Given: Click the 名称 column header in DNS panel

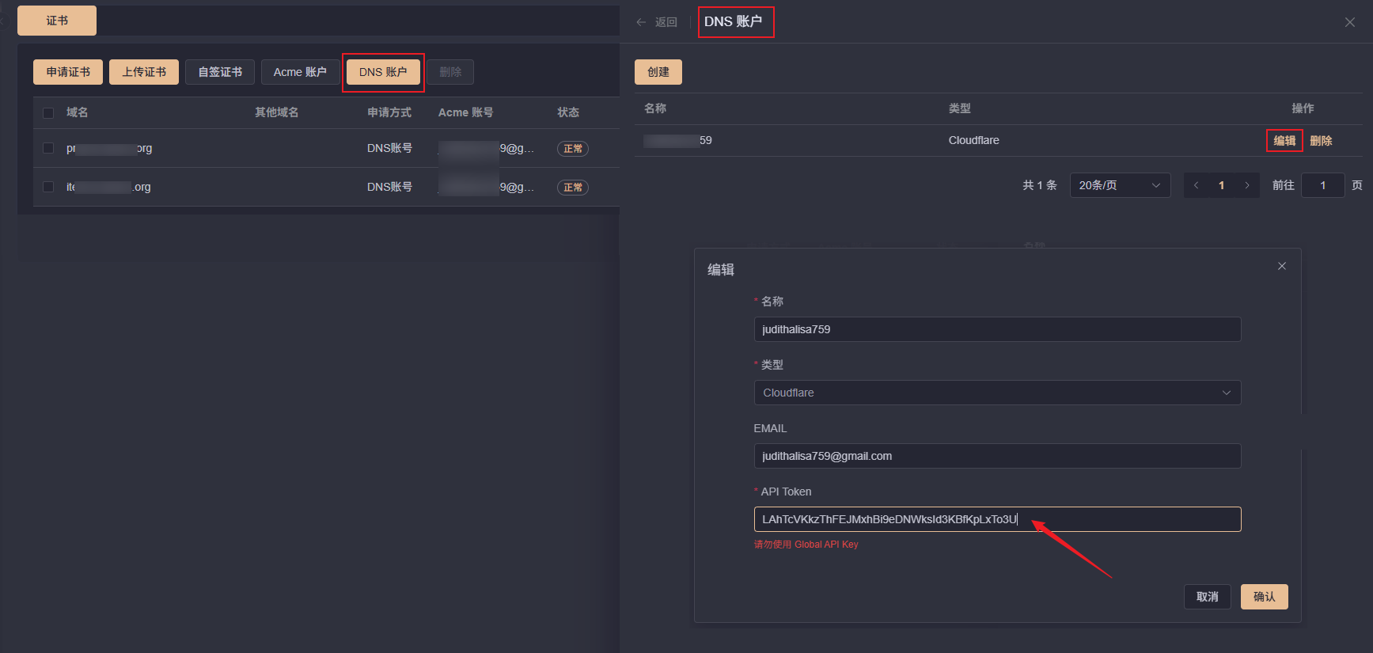Looking at the screenshot, I should click(x=655, y=108).
